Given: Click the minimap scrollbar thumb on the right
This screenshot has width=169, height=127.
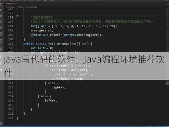Looking at the screenshot, I should pos(167,83).
